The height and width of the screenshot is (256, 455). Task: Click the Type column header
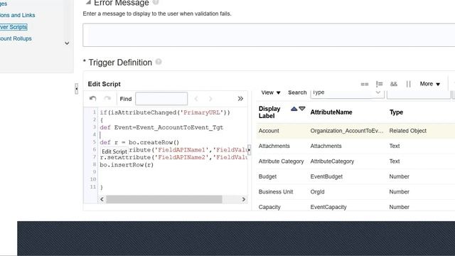click(396, 112)
